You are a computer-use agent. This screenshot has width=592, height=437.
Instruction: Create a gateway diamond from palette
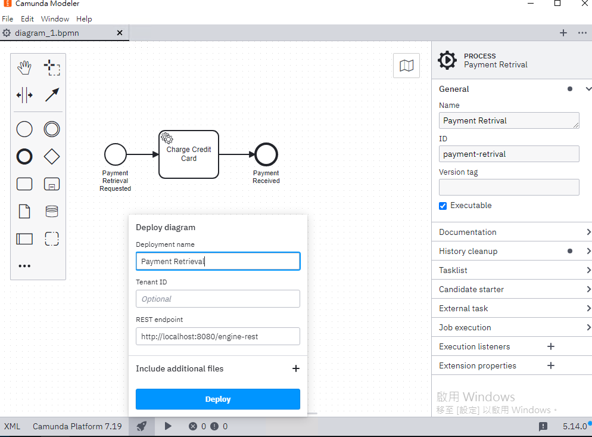point(52,157)
